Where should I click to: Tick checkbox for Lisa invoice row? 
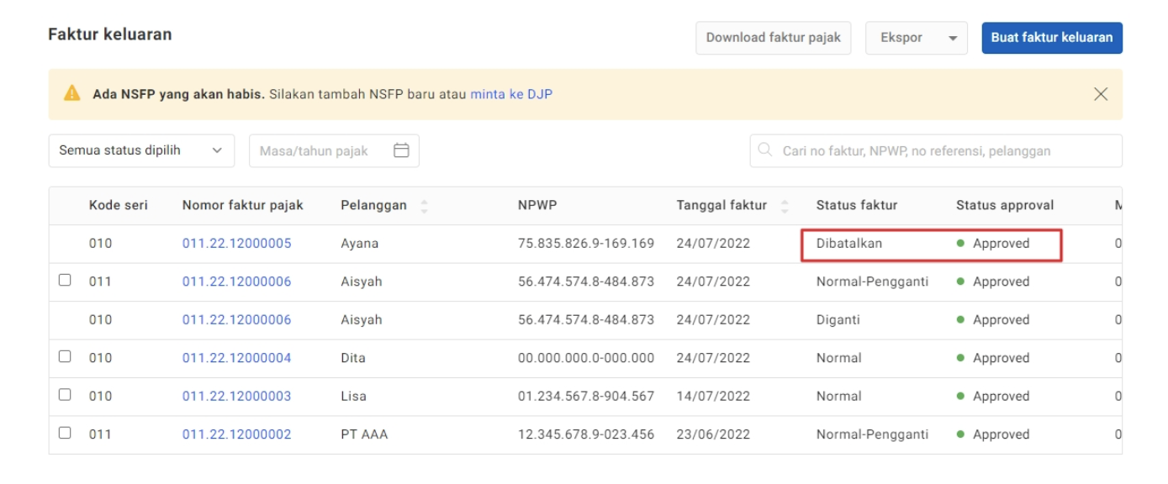65,395
